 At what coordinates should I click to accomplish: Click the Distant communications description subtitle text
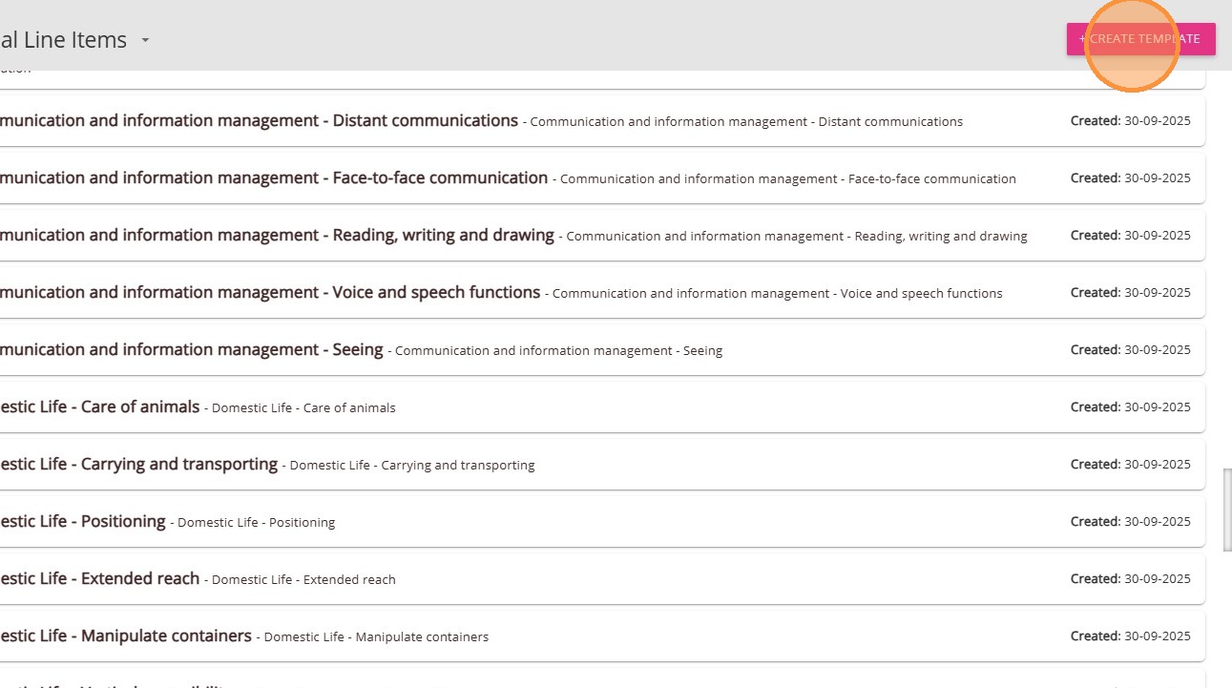tap(746, 121)
